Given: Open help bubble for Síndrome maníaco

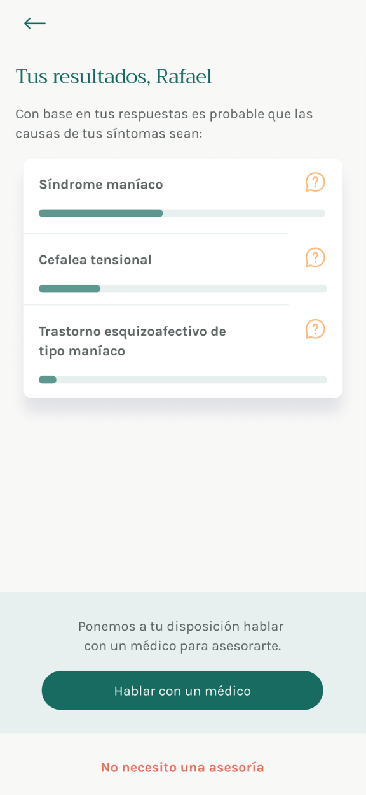Looking at the screenshot, I should (315, 182).
